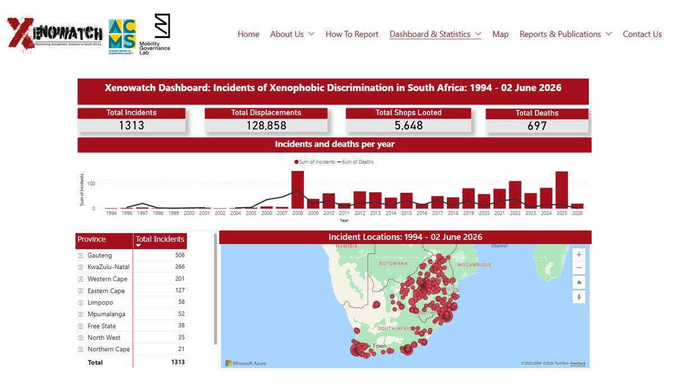This screenshot has width=673, height=386.
Task: Click the Incidents and deaths per year title
Action: (334, 145)
